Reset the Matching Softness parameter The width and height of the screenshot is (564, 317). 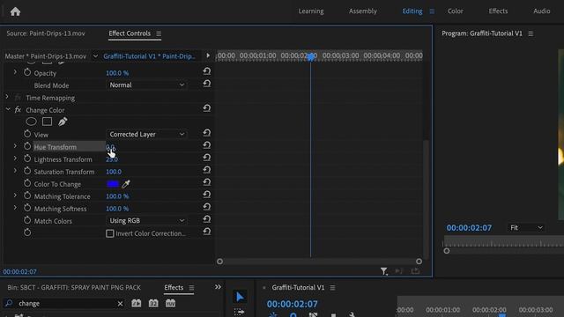pos(206,207)
